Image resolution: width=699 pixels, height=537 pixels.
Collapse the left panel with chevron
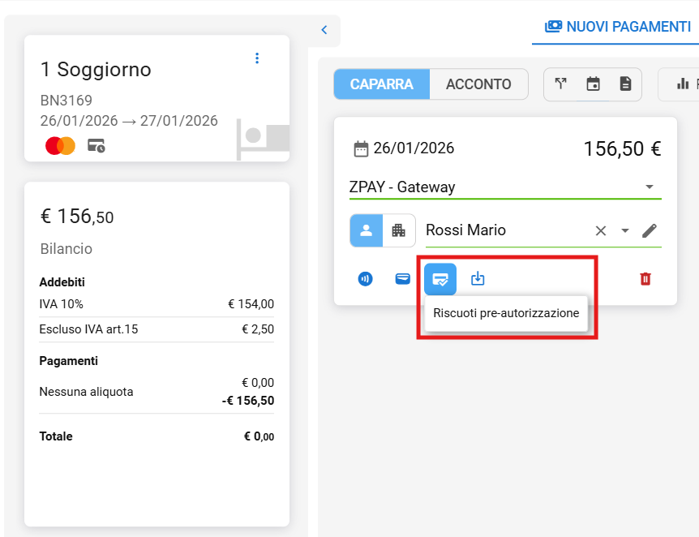point(324,30)
